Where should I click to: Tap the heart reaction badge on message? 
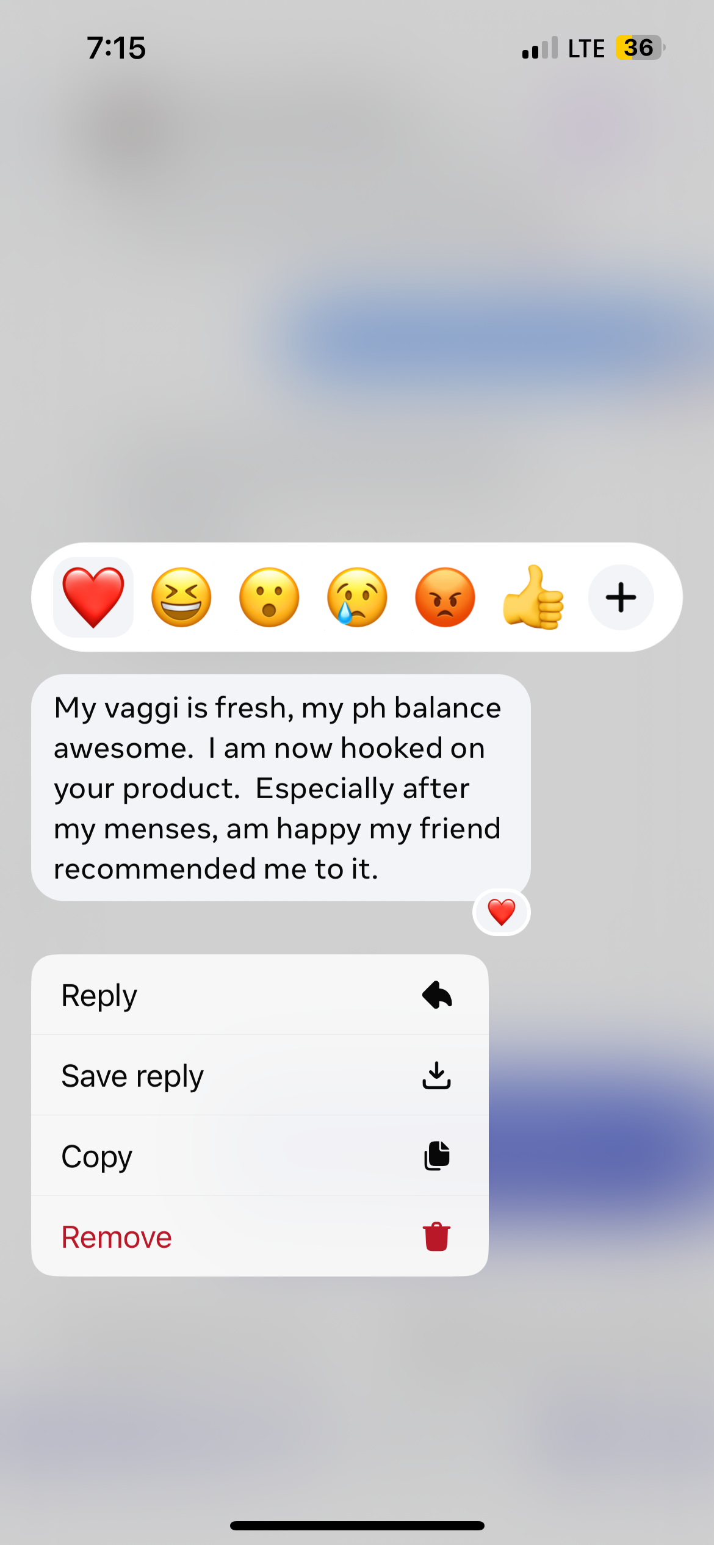[502, 912]
